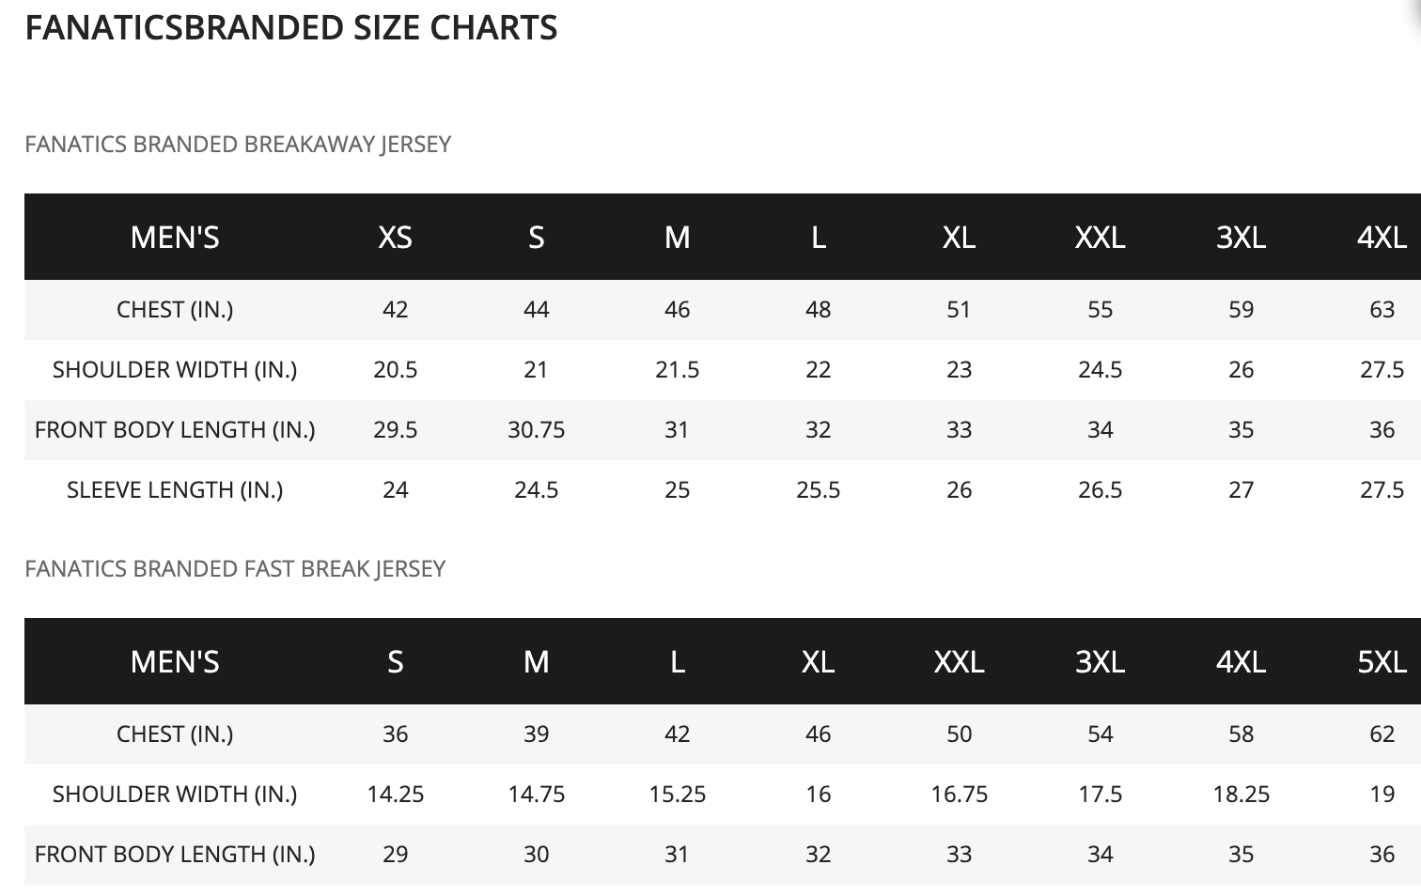The height and width of the screenshot is (896, 1421).
Task: Select Fast Break front body length 29 cell
Action: coord(395,855)
